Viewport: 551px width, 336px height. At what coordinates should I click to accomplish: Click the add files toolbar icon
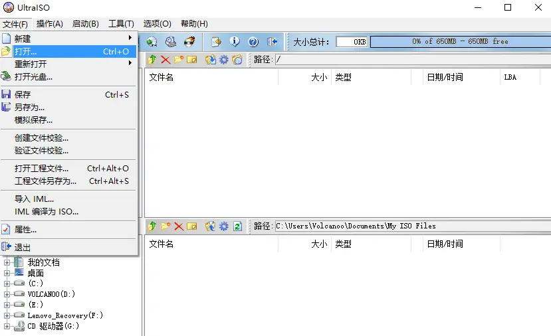216,42
